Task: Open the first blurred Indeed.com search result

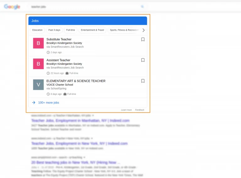Action: click(x=80, y=120)
